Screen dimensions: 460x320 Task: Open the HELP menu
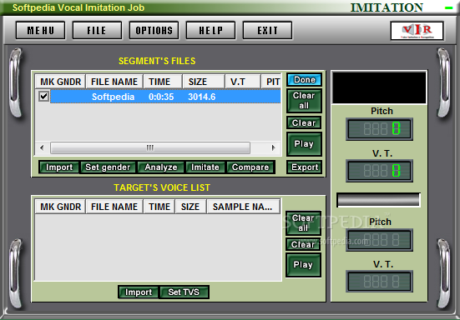pyautogui.click(x=210, y=30)
